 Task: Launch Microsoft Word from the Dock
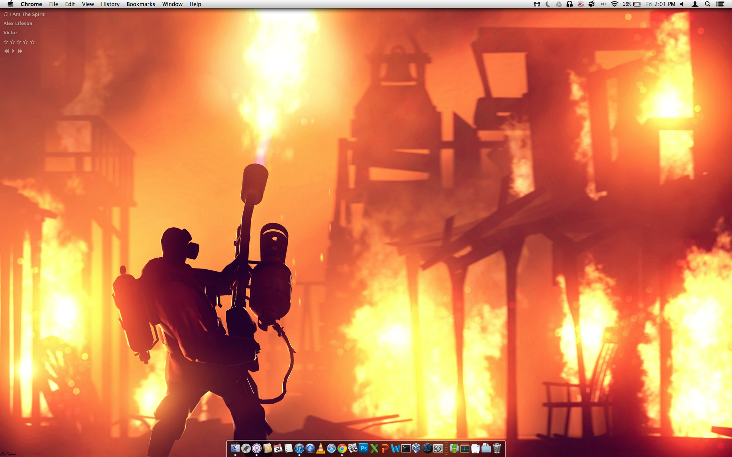[x=395, y=449]
